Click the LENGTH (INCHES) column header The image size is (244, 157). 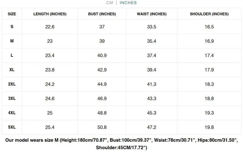50,14
